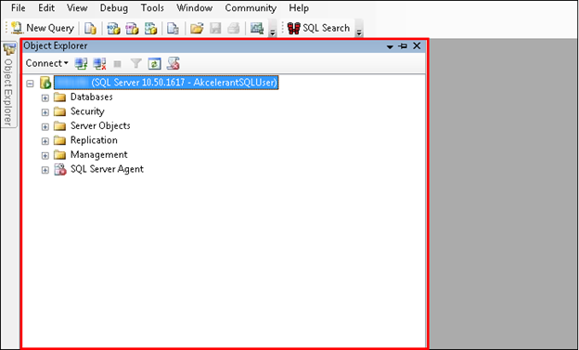Click the New Query button
This screenshot has height=350, width=579.
click(42, 28)
